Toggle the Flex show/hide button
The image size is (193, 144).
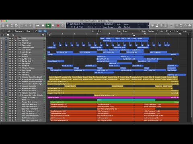click(x=40, y=31)
